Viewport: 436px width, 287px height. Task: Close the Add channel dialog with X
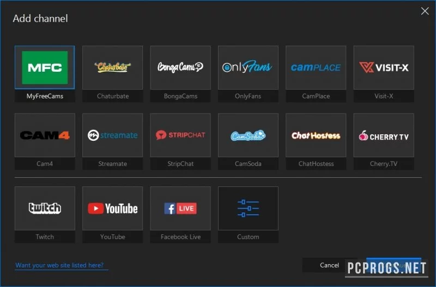click(425, 11)
